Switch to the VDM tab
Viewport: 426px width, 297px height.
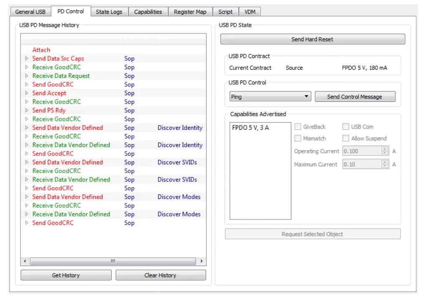(x=250, y=12)
